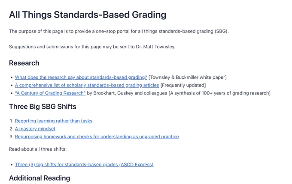Open the research white paper link on standards-based grading

81,77
